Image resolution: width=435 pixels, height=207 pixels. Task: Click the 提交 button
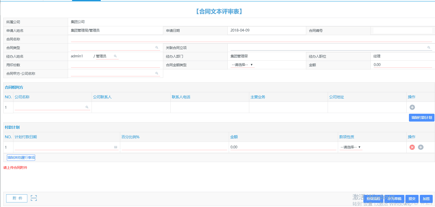[412, 199]
